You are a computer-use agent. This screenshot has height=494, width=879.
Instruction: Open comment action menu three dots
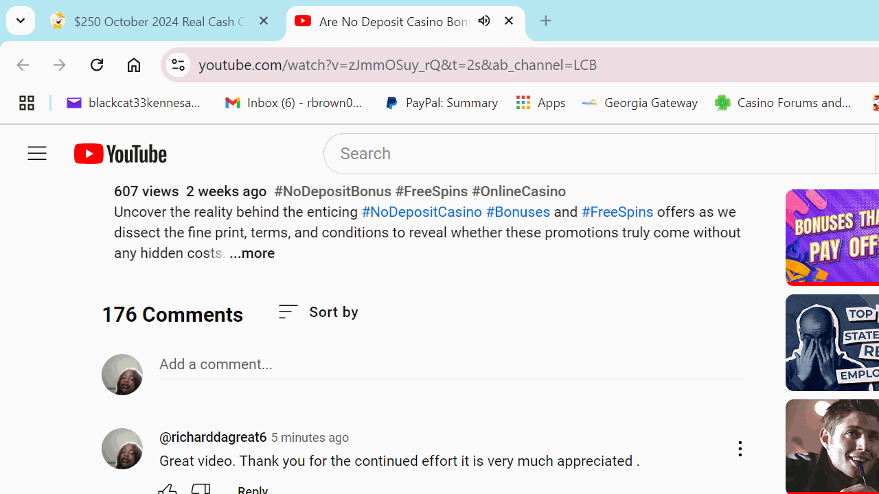coord(740,449)
